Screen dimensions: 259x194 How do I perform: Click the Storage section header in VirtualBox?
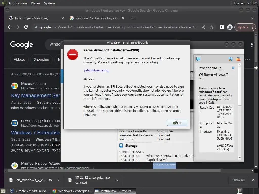[x=131, y=145]
